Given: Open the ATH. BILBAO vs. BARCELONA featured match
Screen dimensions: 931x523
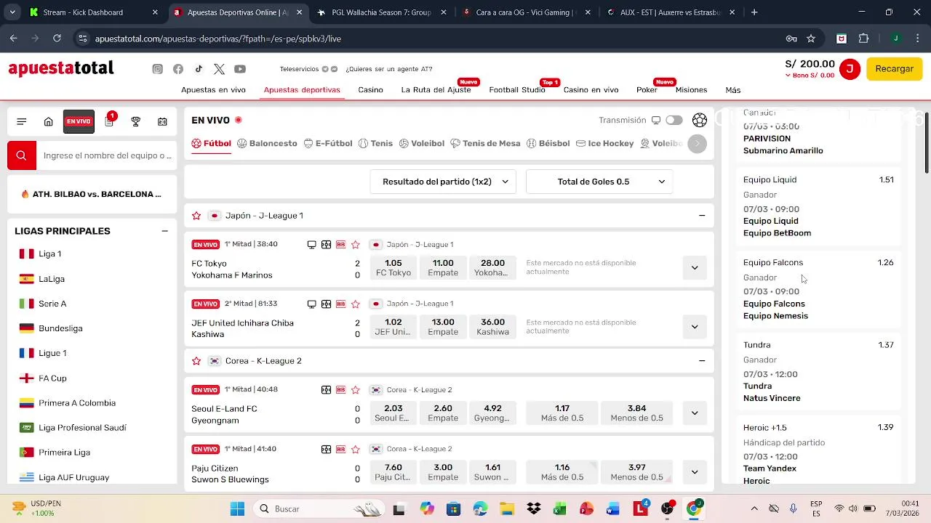Looking at the screenshot, I should pyautogui.click(x=92, y=194).
